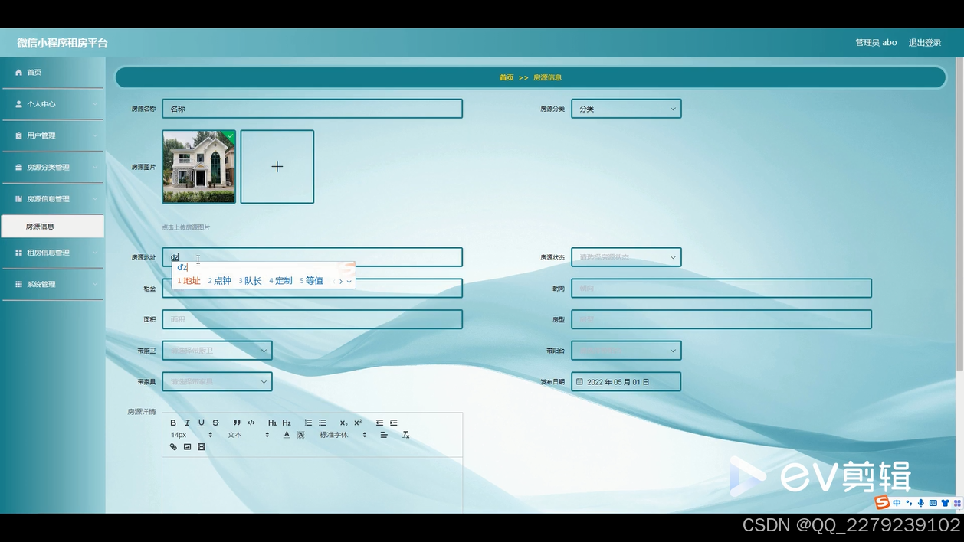Click the Sogou input method logo
The image size is (964, 542).
click(882, 502)
